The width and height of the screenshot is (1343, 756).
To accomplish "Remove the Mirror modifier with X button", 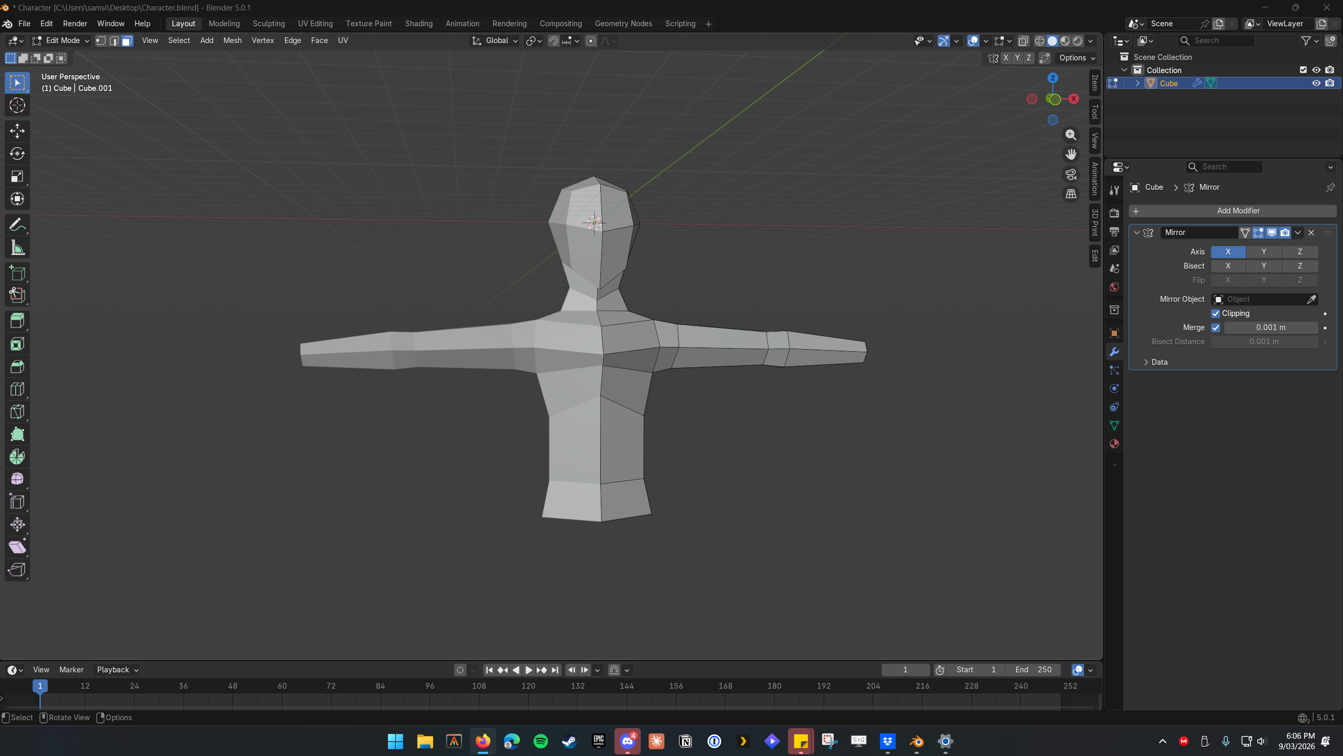I will (x=1311, y=232).
